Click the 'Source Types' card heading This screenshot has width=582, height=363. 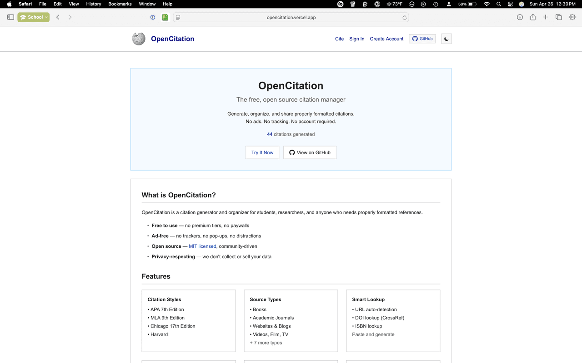[266, 299]
